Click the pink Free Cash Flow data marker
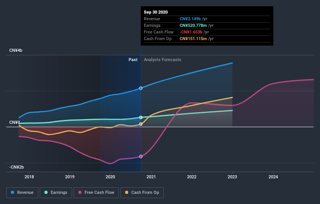The image size is (320, 204). click(x=141, y=157)
